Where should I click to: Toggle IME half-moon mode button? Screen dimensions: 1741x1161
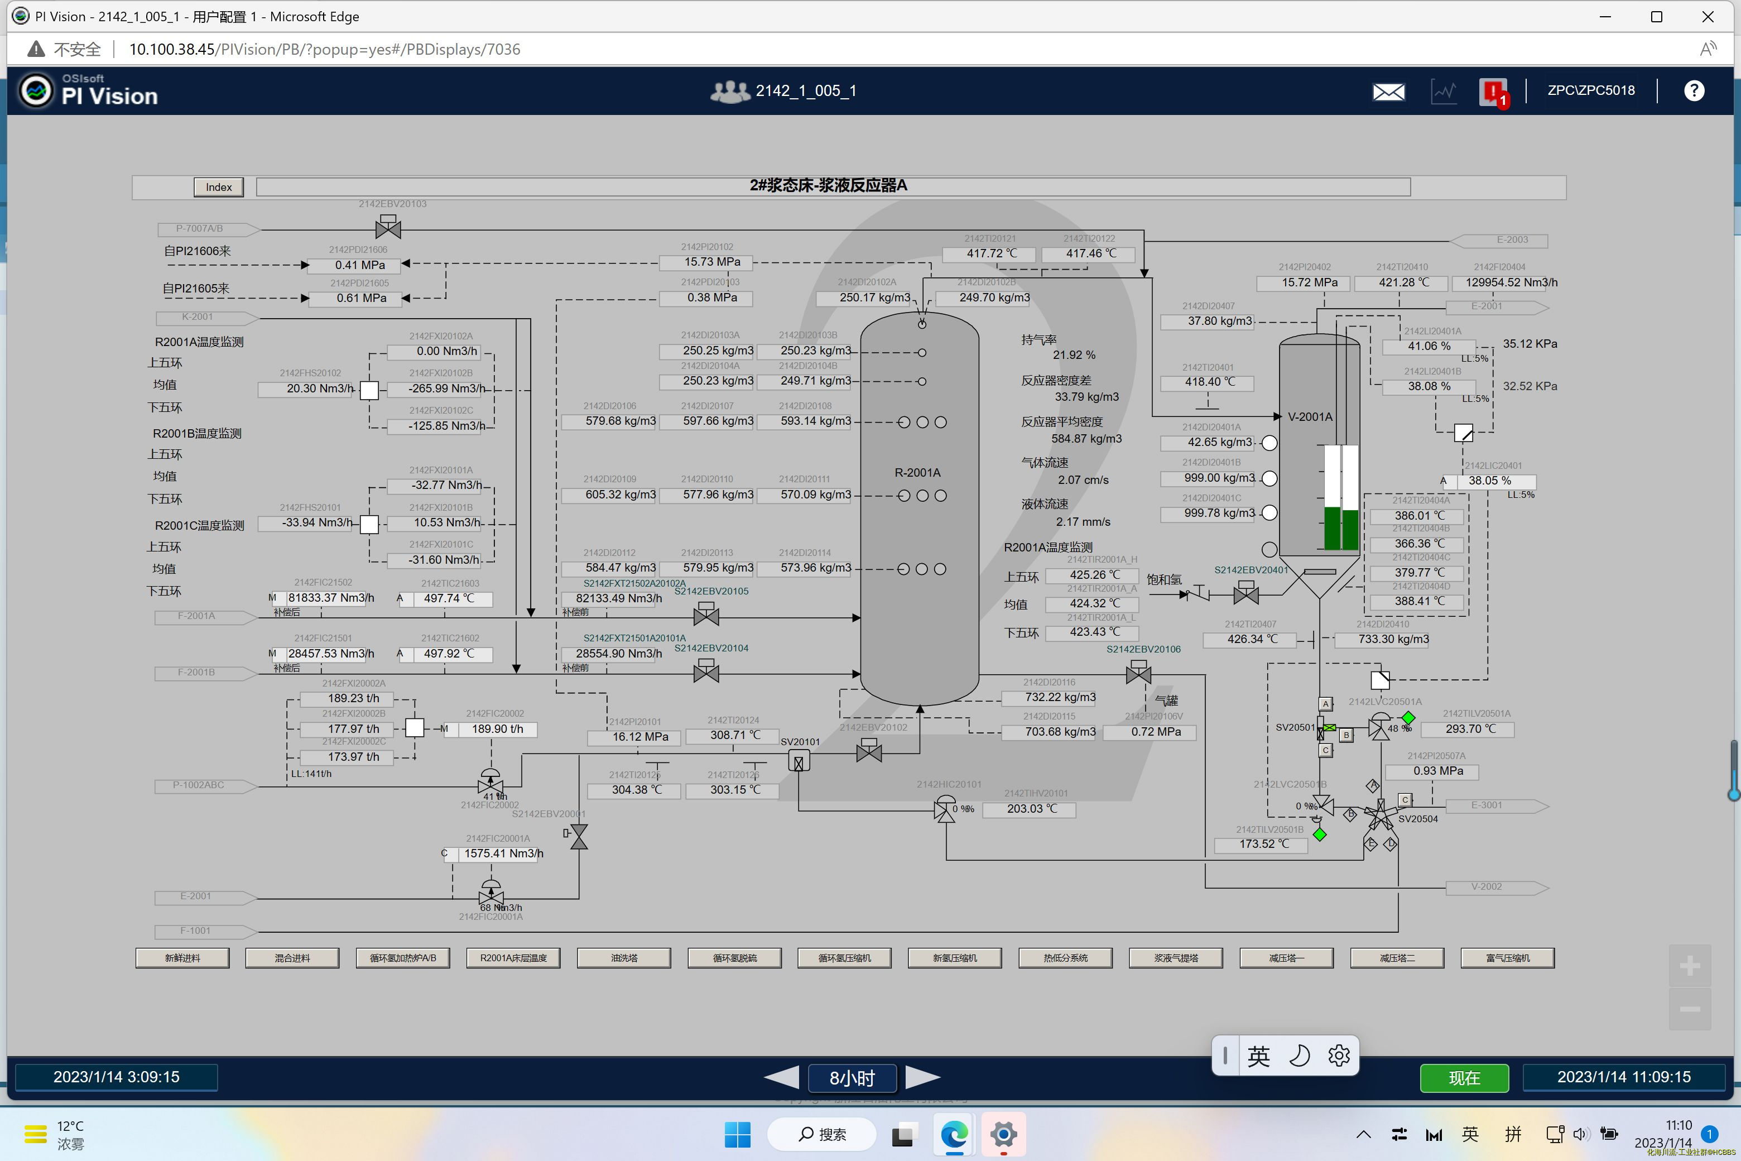1299,1055
